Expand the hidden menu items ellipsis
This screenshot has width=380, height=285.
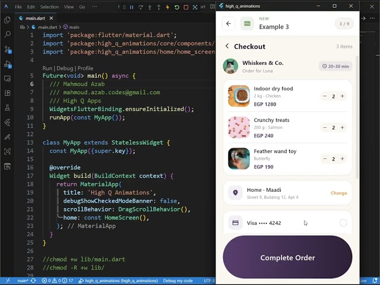point(94,7)
